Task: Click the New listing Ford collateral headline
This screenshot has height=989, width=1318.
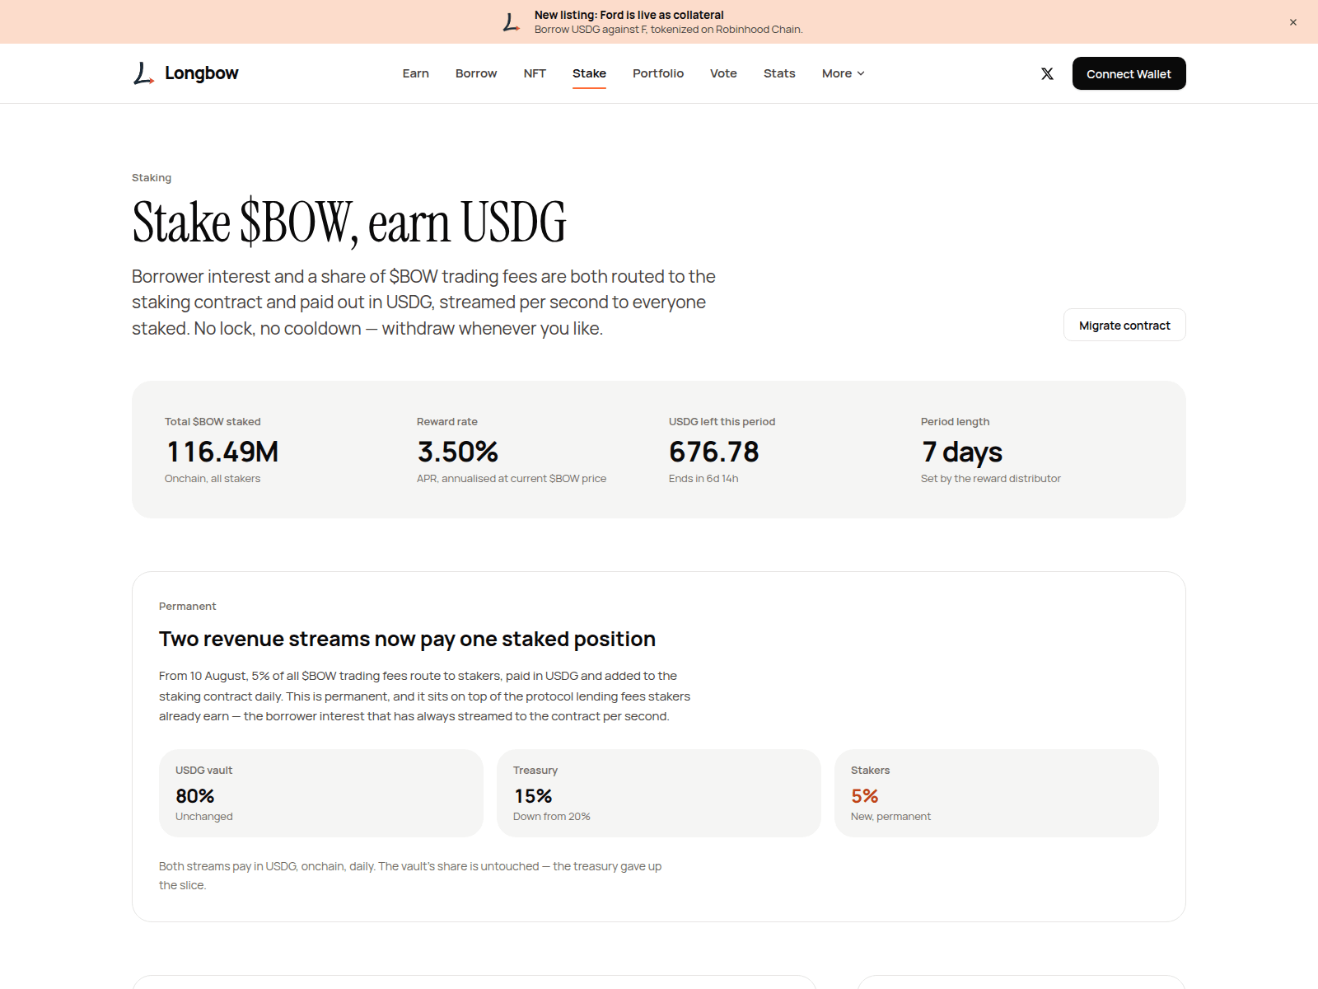Action: [x=629, y=15]
